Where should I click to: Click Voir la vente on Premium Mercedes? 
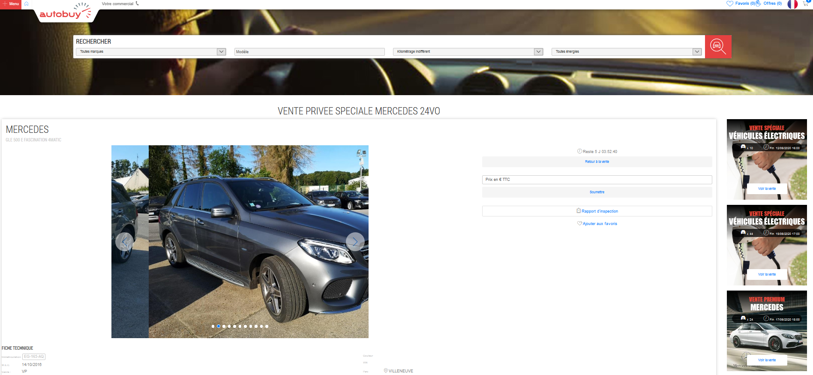[767, 360]
